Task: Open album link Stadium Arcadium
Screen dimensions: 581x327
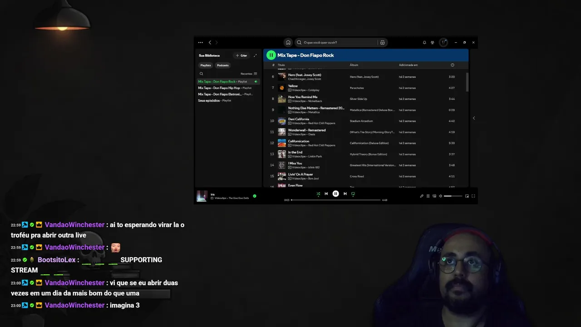Action: [361, 121]
